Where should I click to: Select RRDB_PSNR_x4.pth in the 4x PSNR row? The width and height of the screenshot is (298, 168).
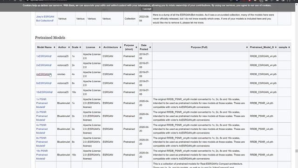(262, 129)
